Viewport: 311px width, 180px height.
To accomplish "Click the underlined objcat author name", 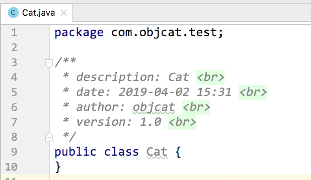I will [x=154, y=107].
